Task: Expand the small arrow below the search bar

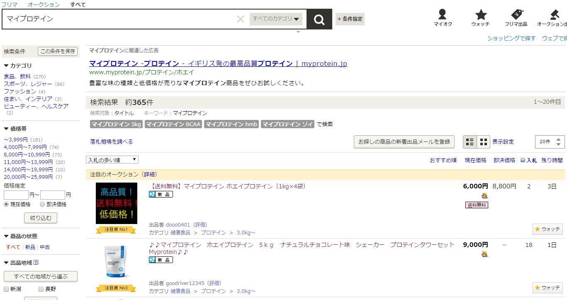Action: (x=298, y=32)
